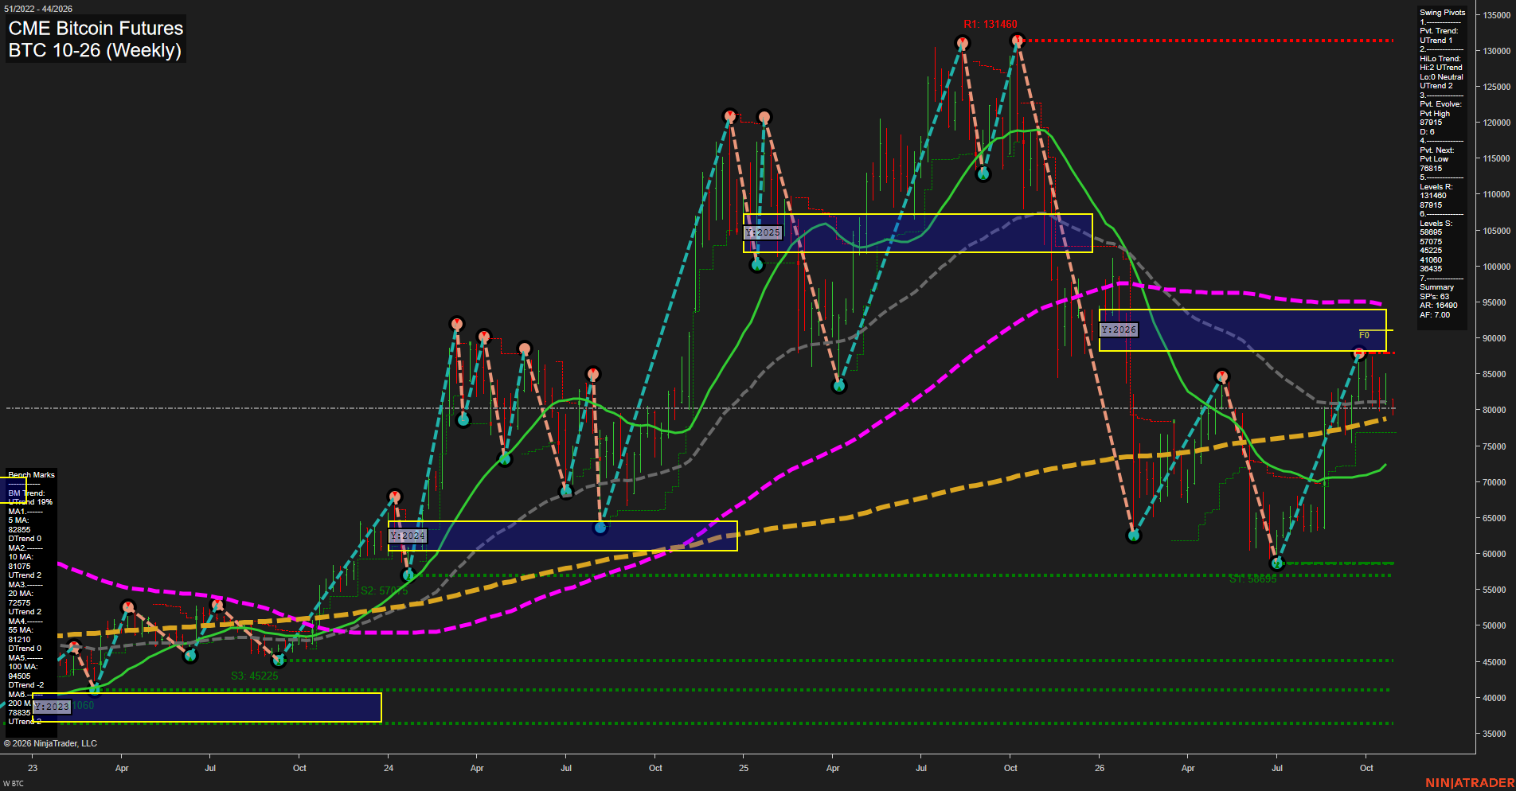Select the "51/2022 - 44/2026" date range text
The width and height of the screenshot is (1516, 791).
pyautogui.click(x=37, y=9)
